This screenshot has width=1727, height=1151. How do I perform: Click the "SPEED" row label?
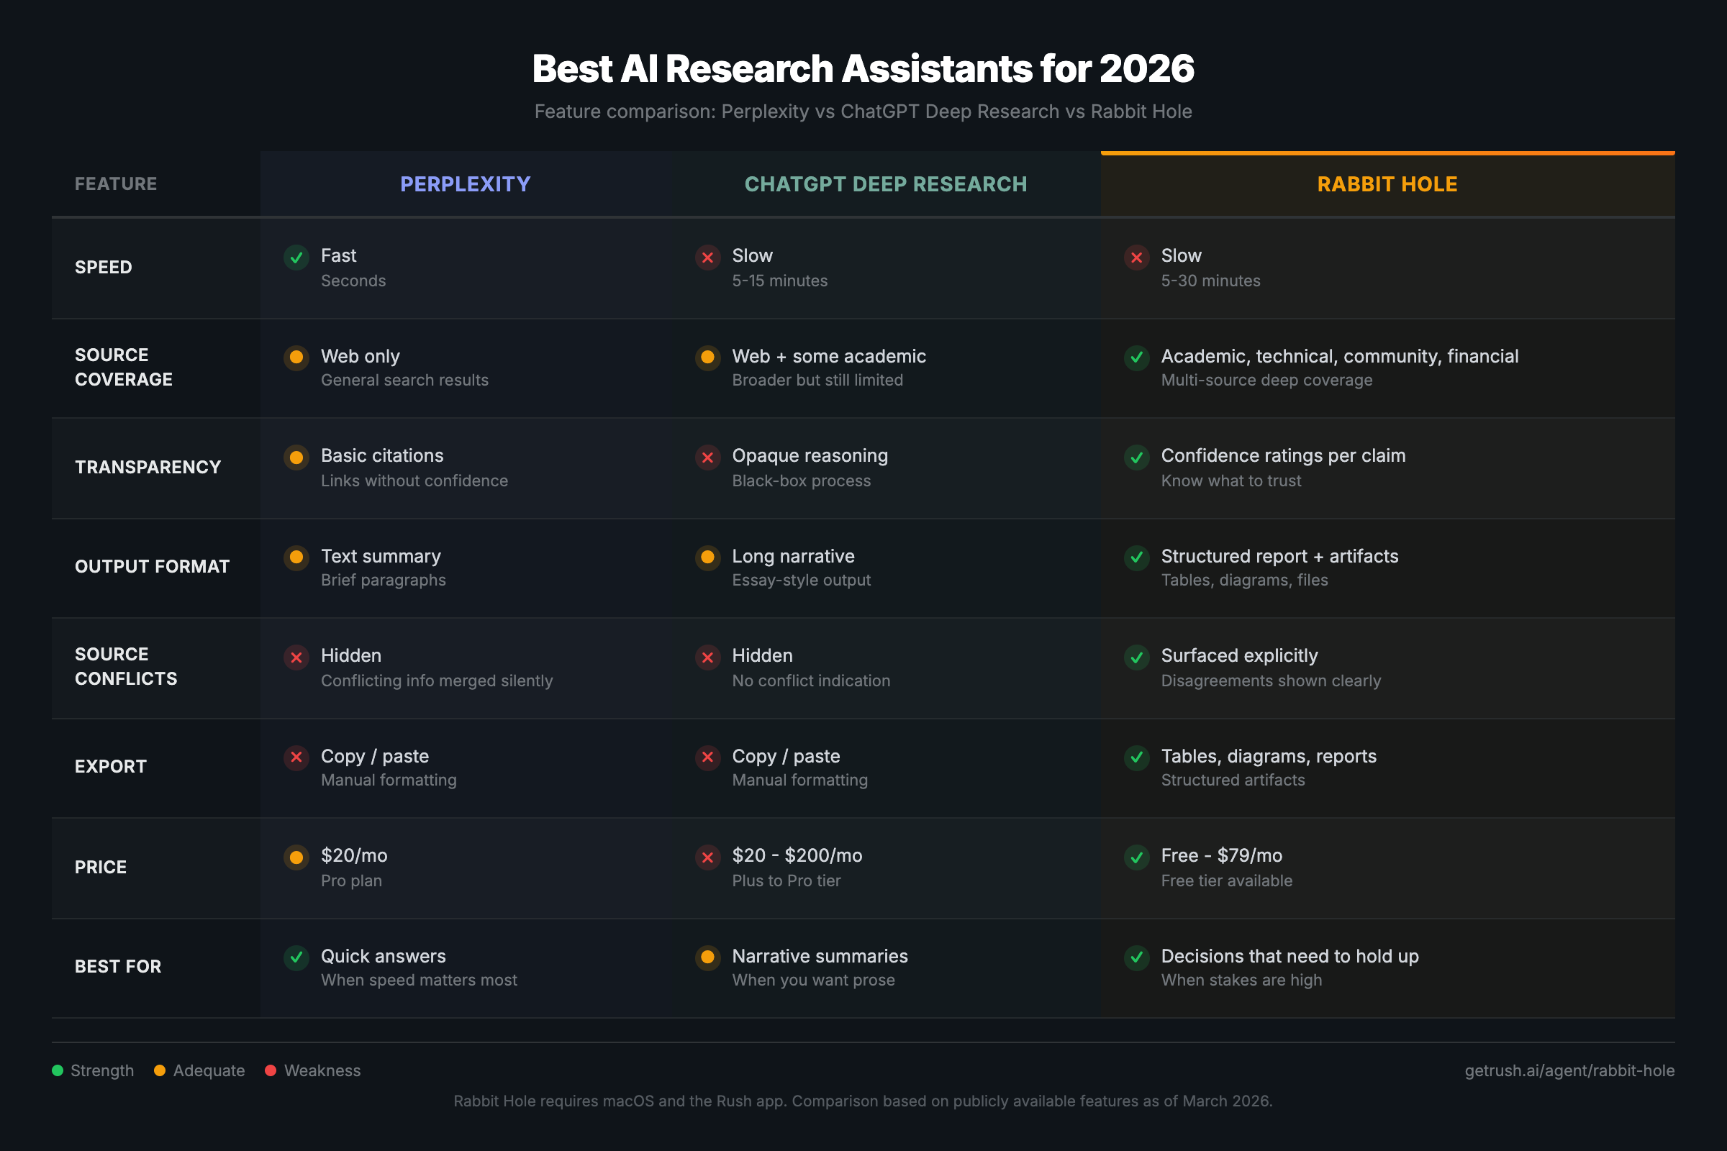click(104, 267)
